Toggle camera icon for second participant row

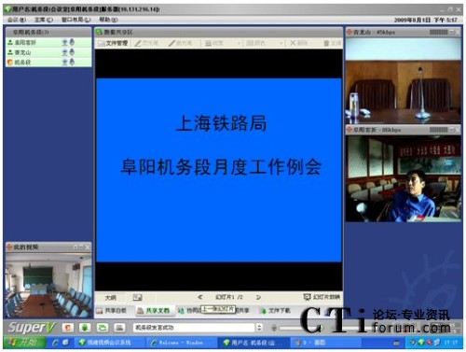(65, 52)
